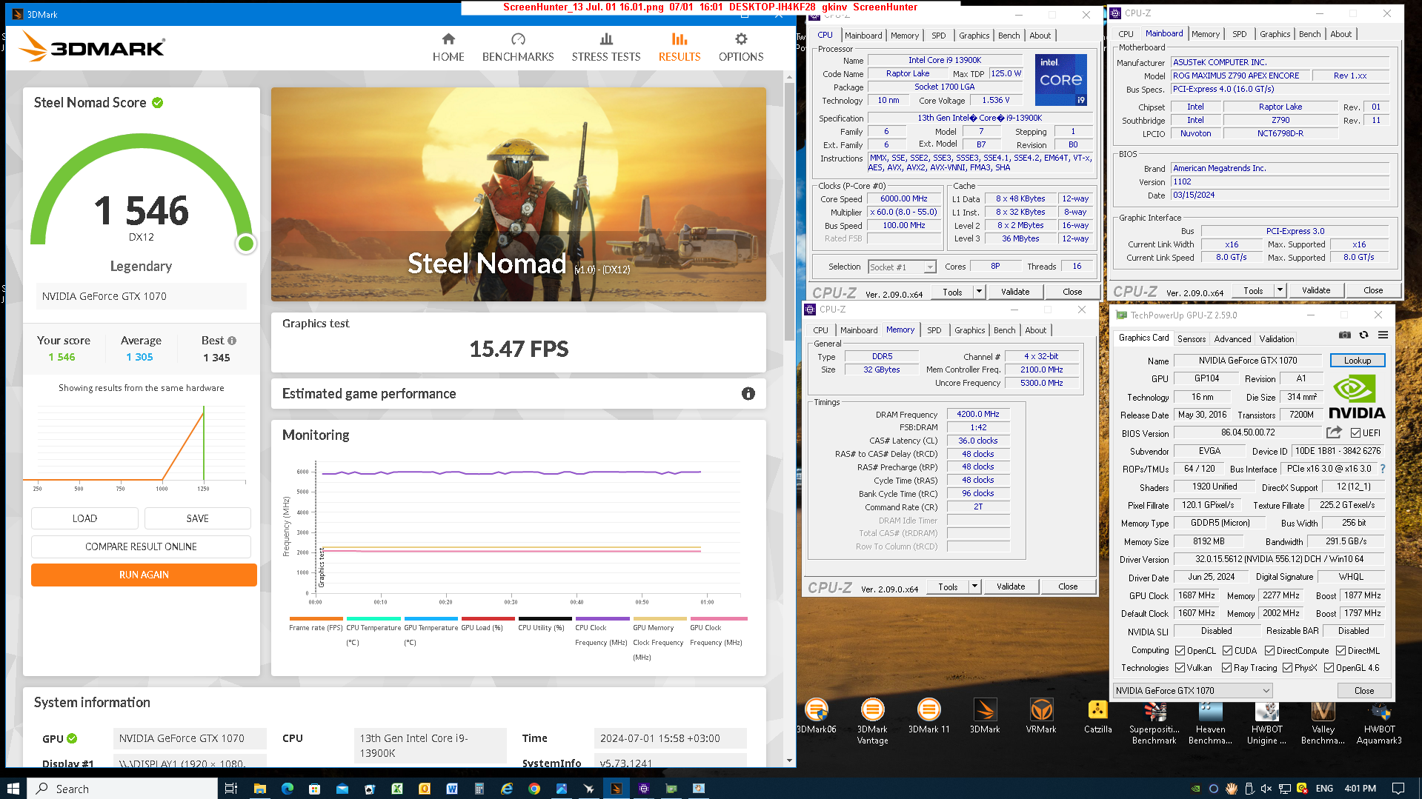Switch to the Advanced tab in GPU-Z
The width and height of the screenshot is (1422, 799).
point(1232,339)
